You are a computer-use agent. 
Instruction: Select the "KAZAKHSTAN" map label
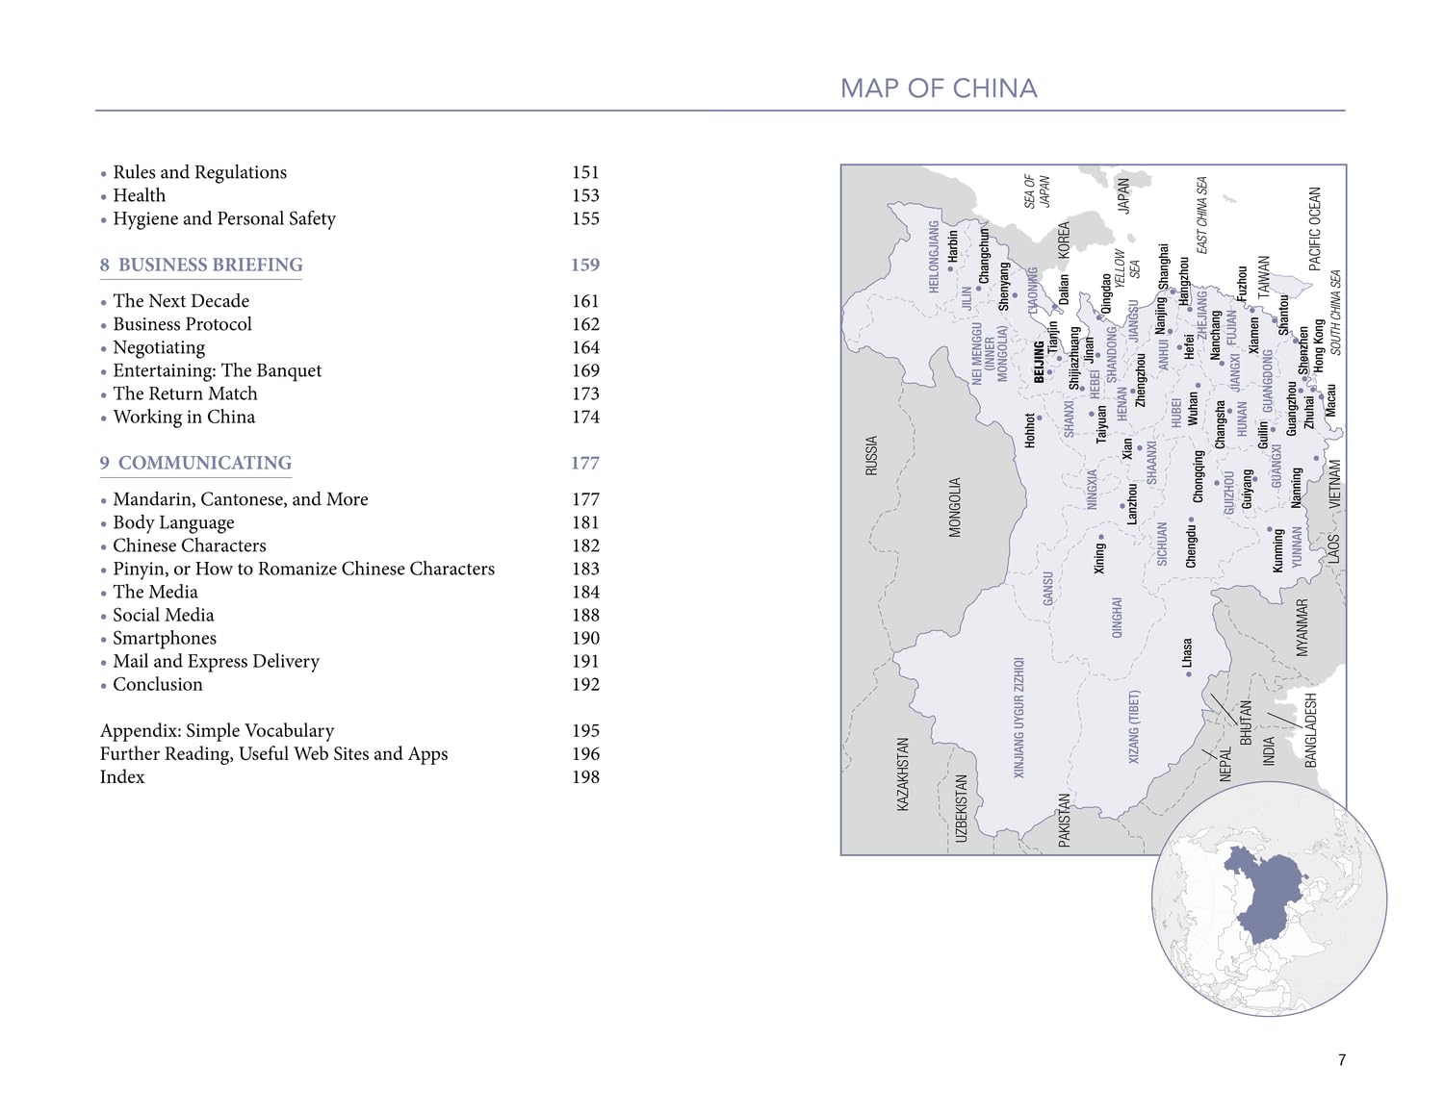pos(903,774)
